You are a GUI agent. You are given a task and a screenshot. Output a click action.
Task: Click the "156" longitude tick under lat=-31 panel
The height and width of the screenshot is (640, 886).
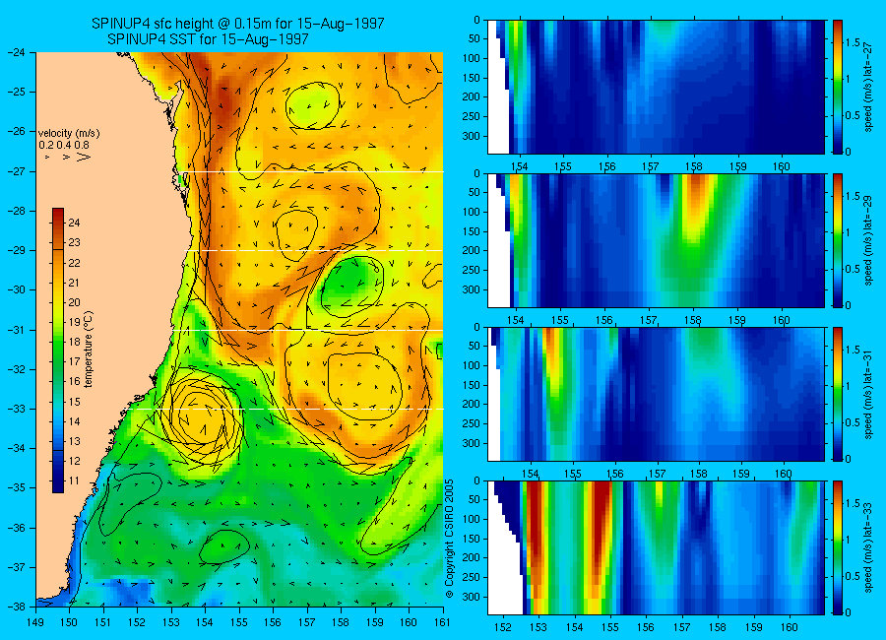pos(614,474)
